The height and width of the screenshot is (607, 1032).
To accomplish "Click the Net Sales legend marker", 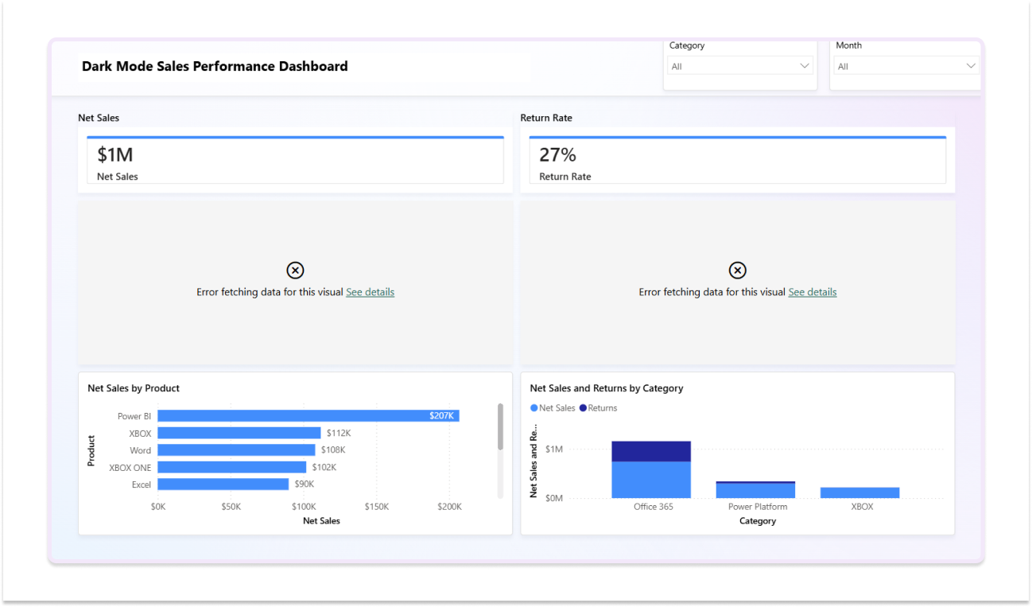I will (x=534, y=408).
